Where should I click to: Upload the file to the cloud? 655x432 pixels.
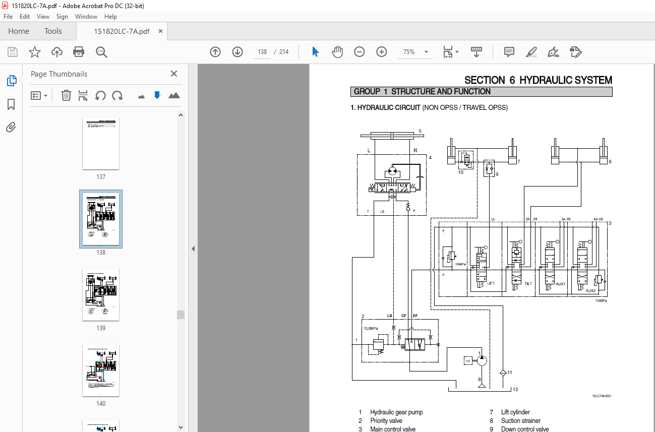[x=57, y=52]
